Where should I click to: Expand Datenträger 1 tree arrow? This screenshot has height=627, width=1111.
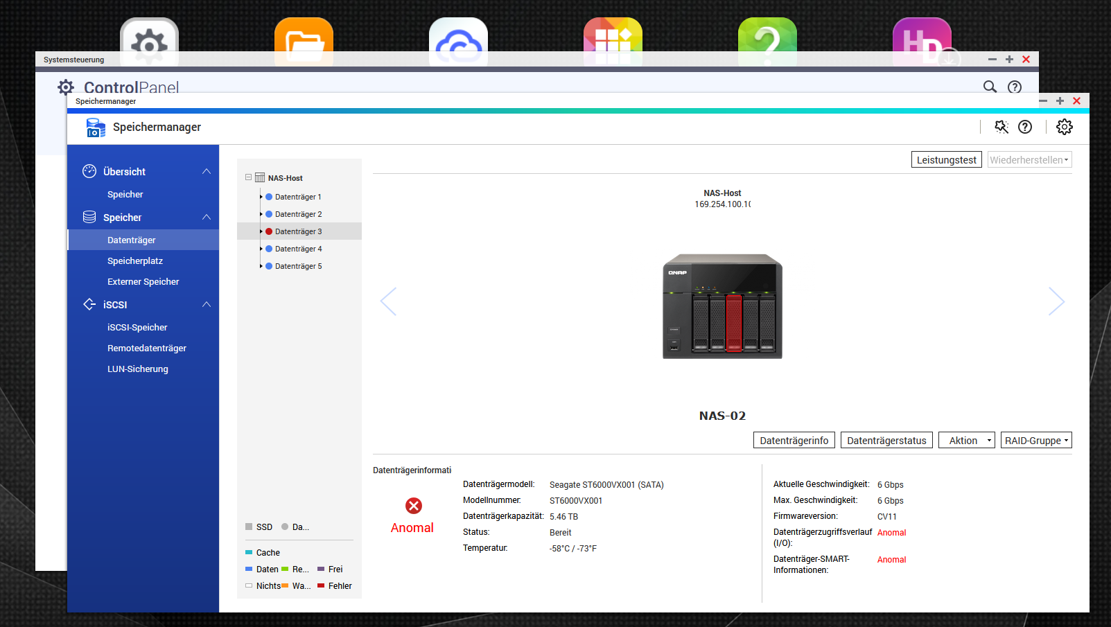(x=261, y=197)
